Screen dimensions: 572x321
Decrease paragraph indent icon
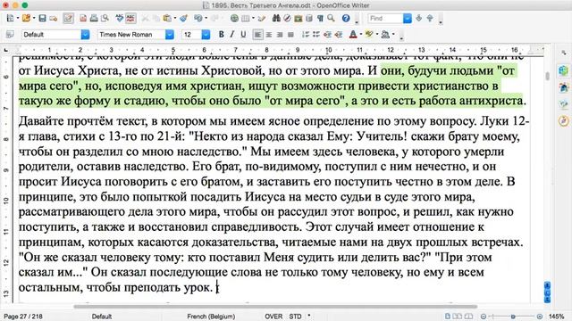click(x=328, y=35)
